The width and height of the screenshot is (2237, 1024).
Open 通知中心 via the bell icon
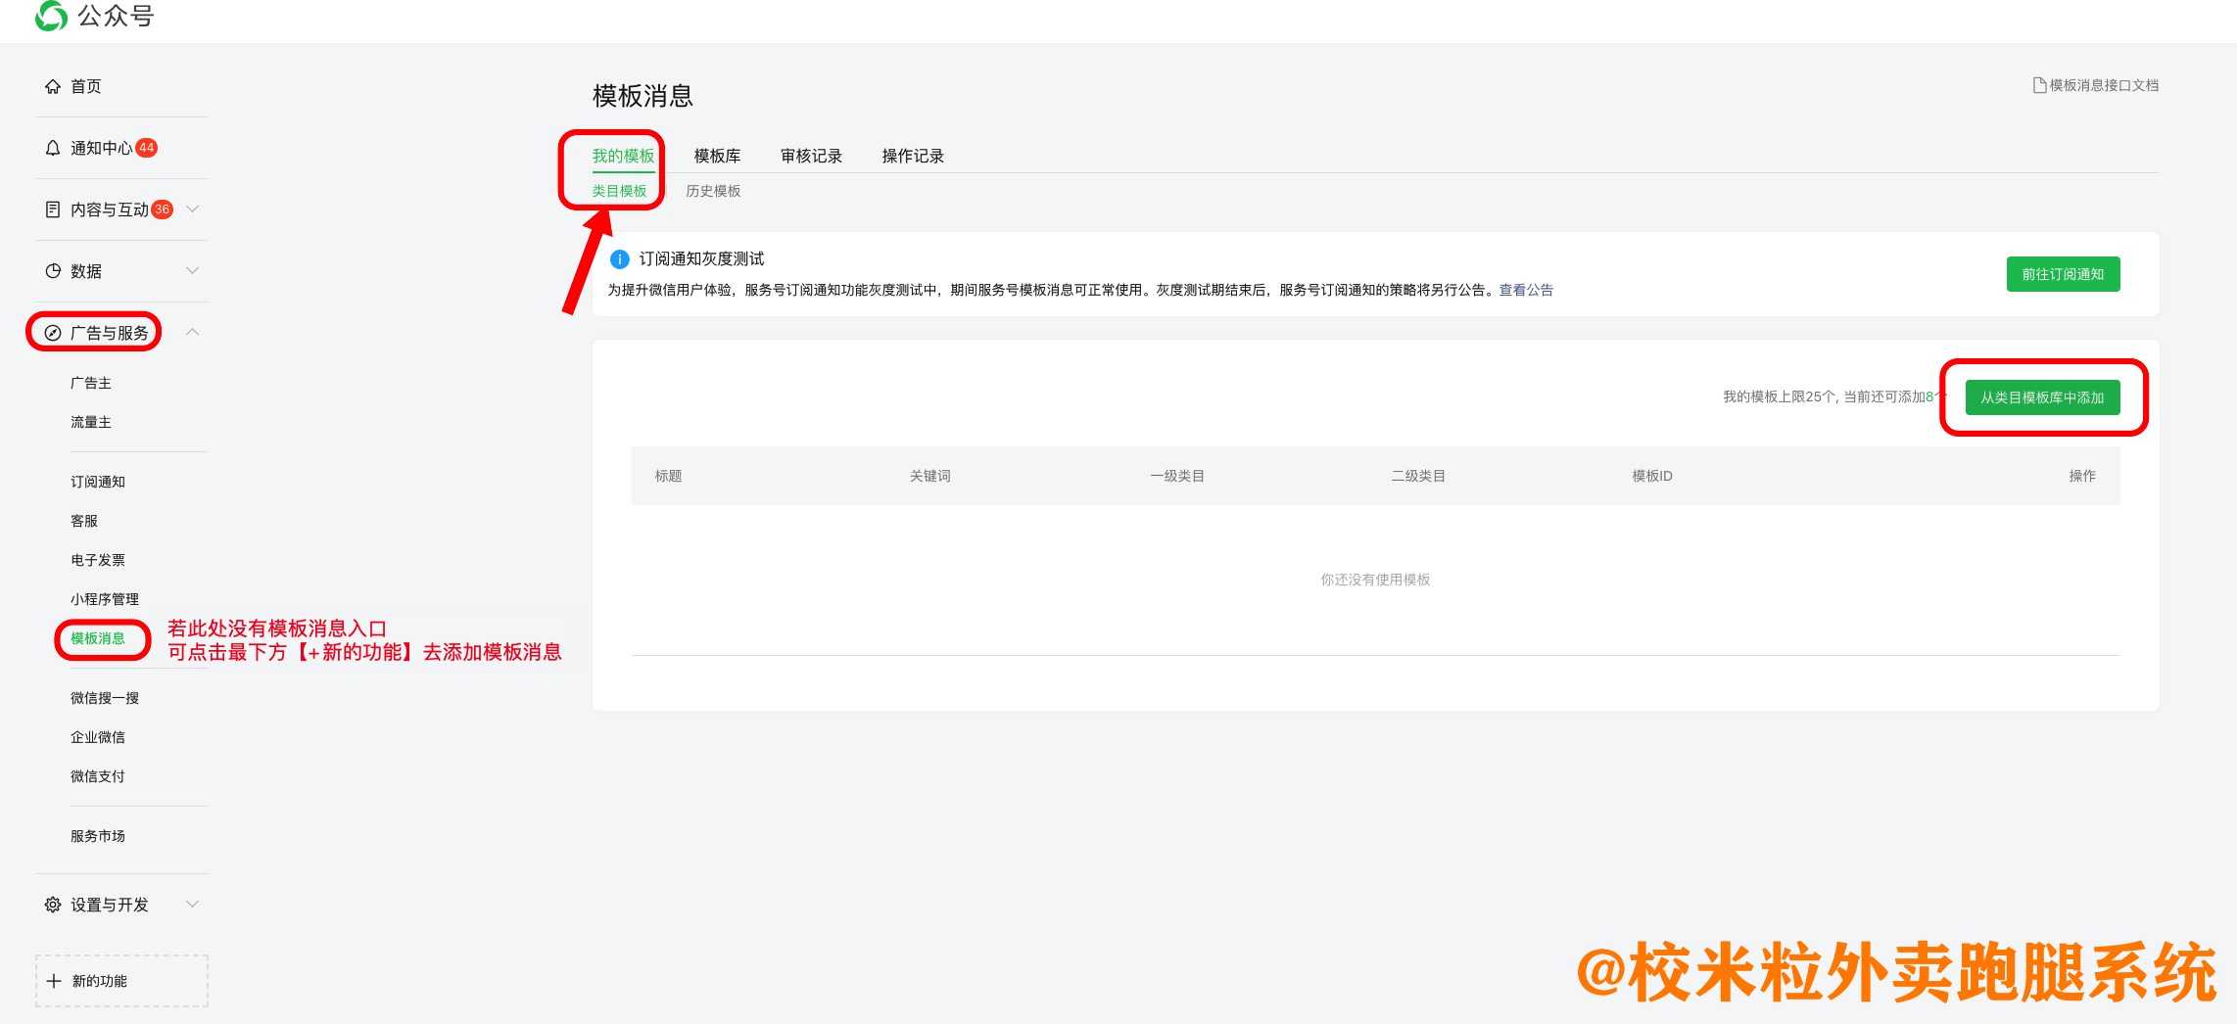click(53, 147)
